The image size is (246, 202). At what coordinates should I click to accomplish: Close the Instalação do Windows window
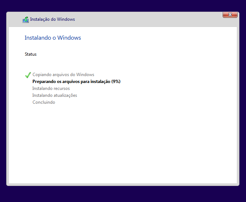pos(230,15)
